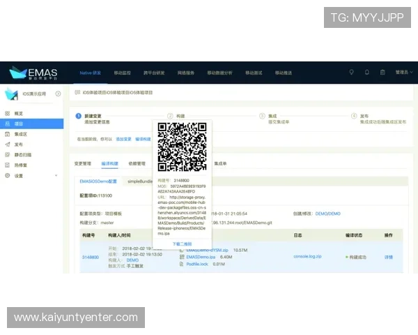Click the 详情 link in 操作 column

(389, 258)
